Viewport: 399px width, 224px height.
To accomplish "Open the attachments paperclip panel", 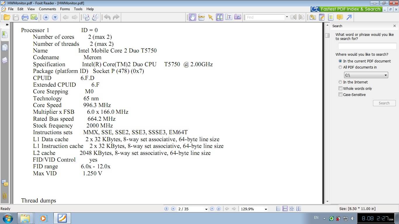I will [x=5, y=196].
